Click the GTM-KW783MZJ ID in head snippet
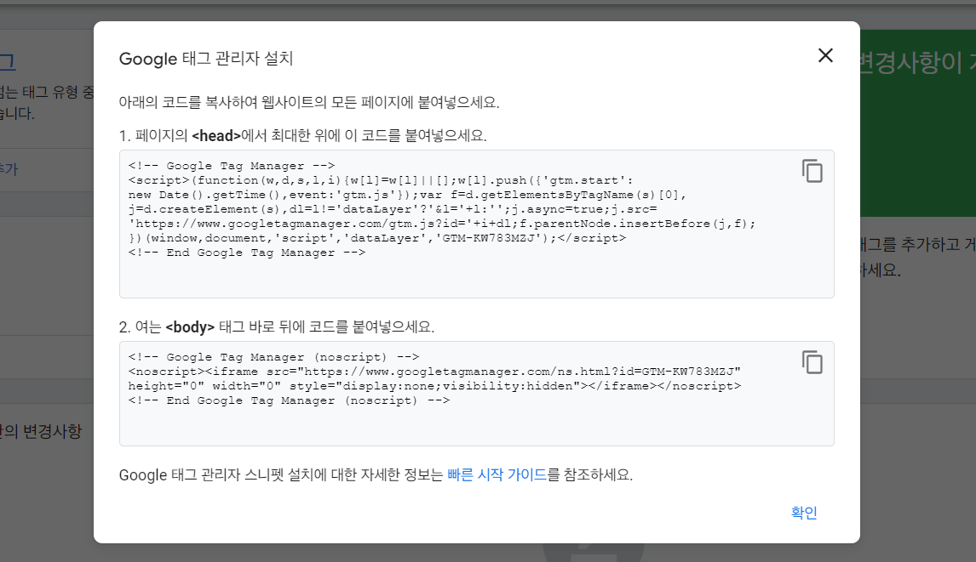The image size is (976, 562). 489,238
